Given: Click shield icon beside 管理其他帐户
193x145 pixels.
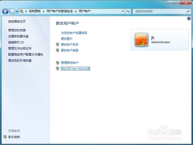Looking at the screenshot, I should (x=58, y=63).
